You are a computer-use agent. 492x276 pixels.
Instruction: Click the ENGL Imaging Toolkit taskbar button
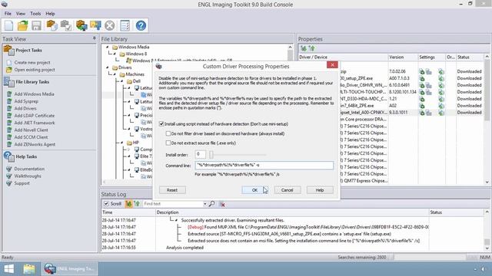[x=70, y=269]
